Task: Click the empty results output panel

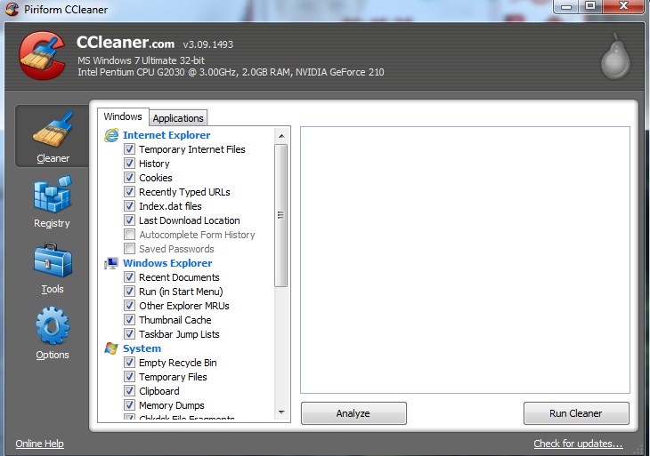Action: click(465, 260)
